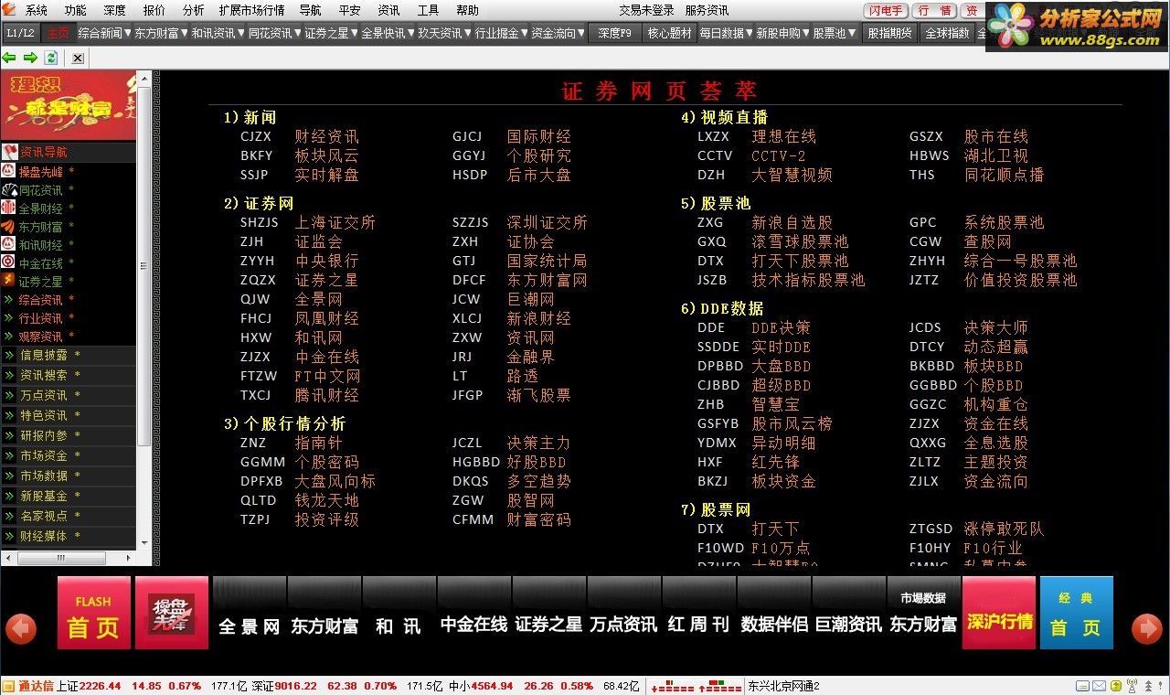Click the icon beside 中金在线 in sidebar
This screenshot has height=695, width=1170.
9,262
